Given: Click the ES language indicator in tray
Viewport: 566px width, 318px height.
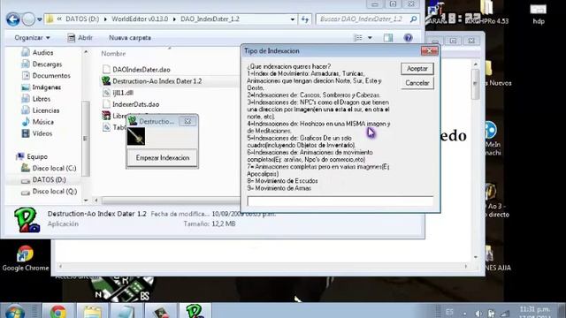Looking at the screenshot, I should [x=449, y=312].
